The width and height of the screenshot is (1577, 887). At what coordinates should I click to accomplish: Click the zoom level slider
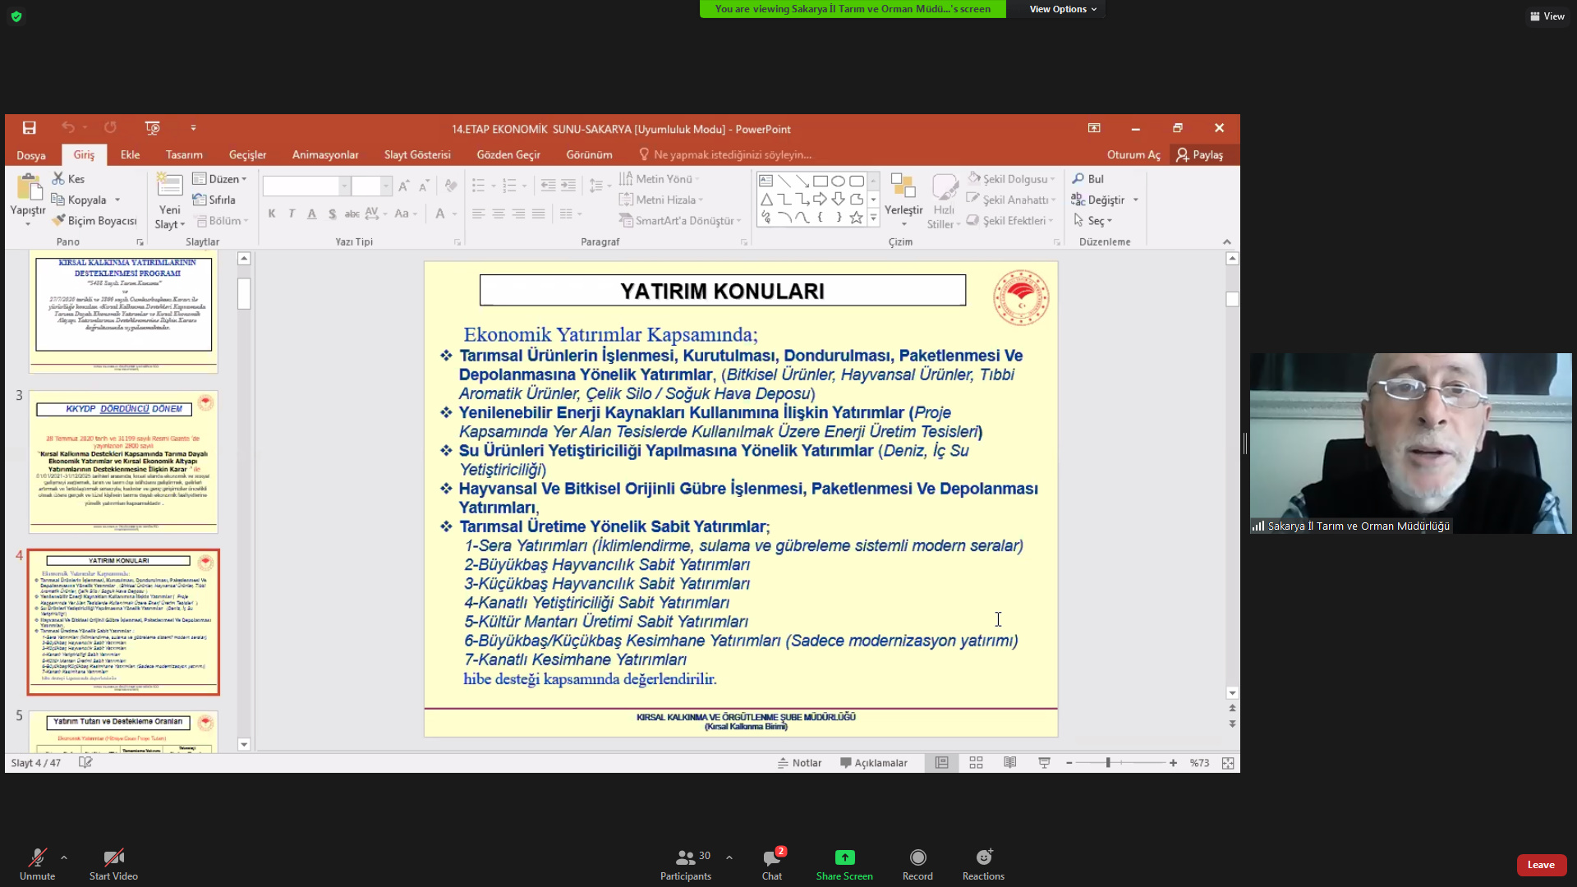point(1108,763)
